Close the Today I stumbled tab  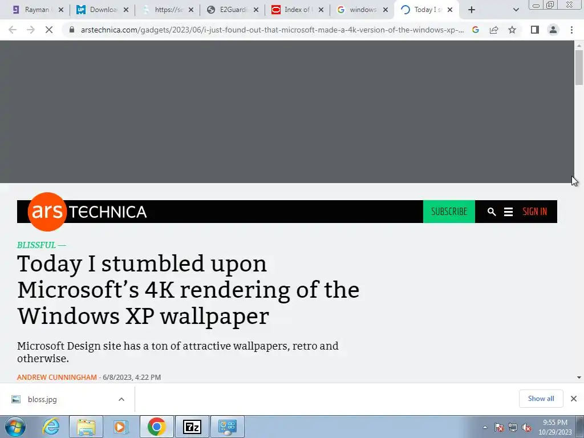[450, 10]
